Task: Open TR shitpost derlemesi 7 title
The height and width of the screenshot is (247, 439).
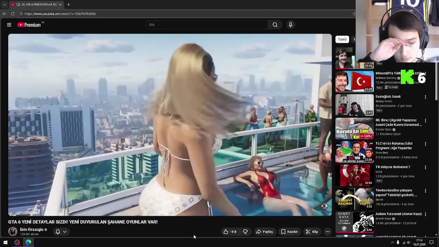Action: [393, 167]
